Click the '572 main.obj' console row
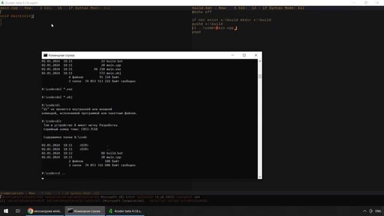The image size is (384, 216). point(82,73)
